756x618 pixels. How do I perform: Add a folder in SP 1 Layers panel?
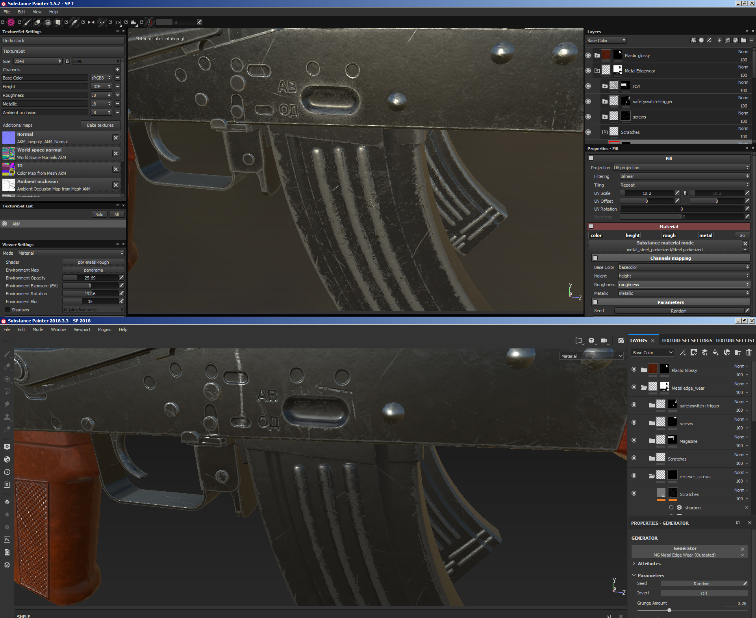pyautogui.click(x=743, y=40)
